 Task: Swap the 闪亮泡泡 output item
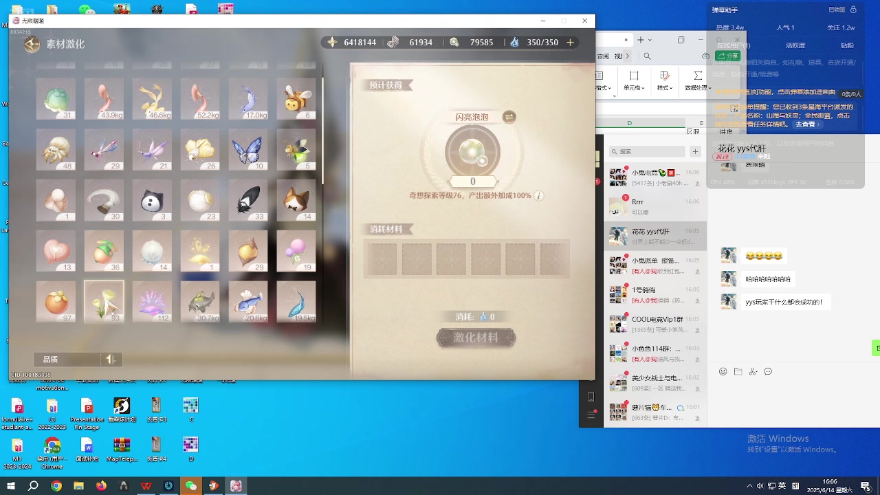click(509, 117)
